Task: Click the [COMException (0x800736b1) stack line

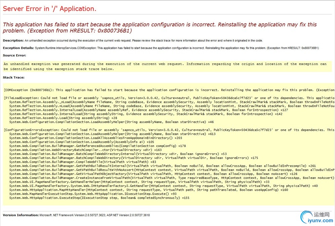Action: coord(169,90)
